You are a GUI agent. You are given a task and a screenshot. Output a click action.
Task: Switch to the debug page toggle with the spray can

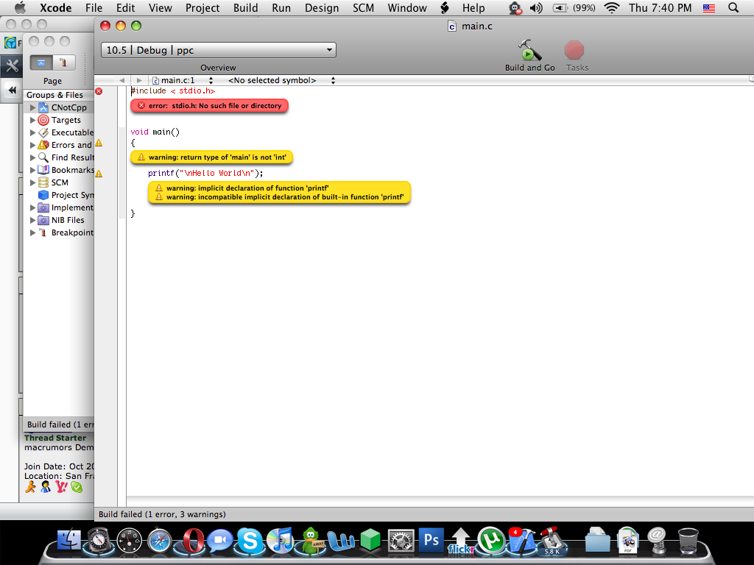(63, 63)
